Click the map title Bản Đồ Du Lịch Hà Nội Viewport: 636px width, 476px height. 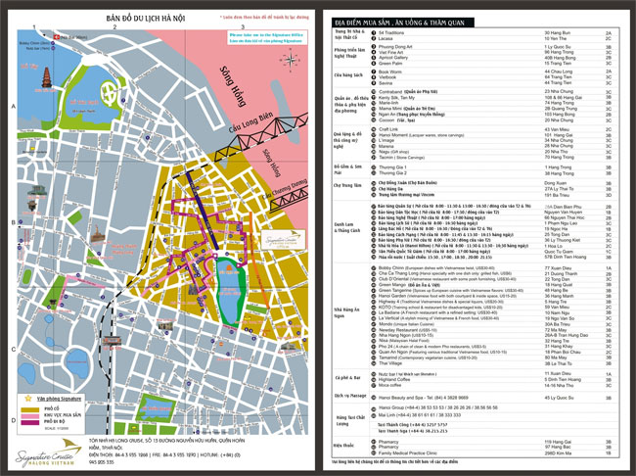pos(145,19)
